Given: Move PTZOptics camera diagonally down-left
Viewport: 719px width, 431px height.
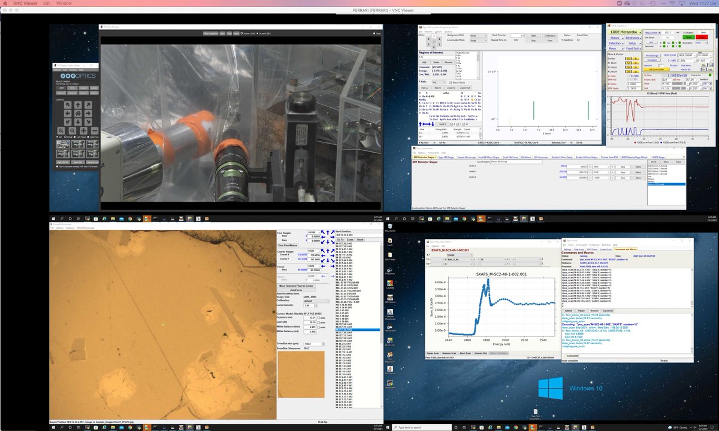Looking at the screenshot, I should (x=68, y=122).
